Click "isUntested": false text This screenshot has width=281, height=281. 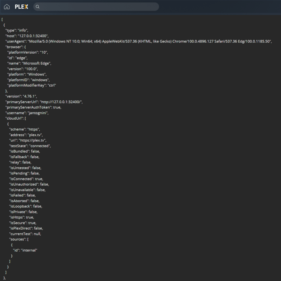click(25, 168)
